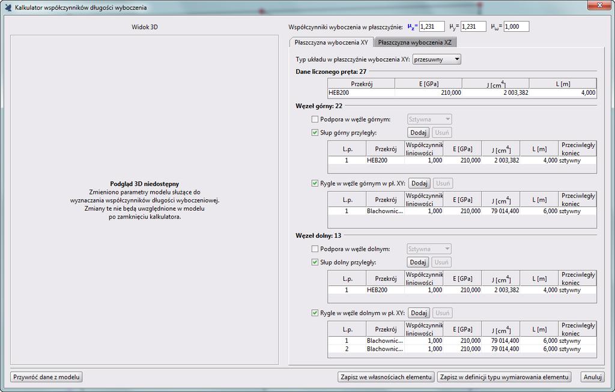Click 'Dodaj' for Słup dolny przyległy

point(418,262)
